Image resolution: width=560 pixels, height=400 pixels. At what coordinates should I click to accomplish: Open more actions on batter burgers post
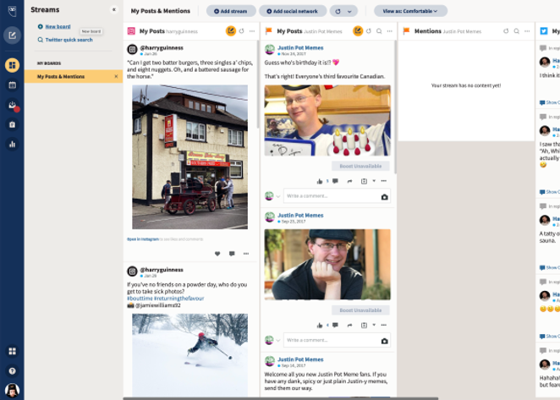(x=246, y=254)
